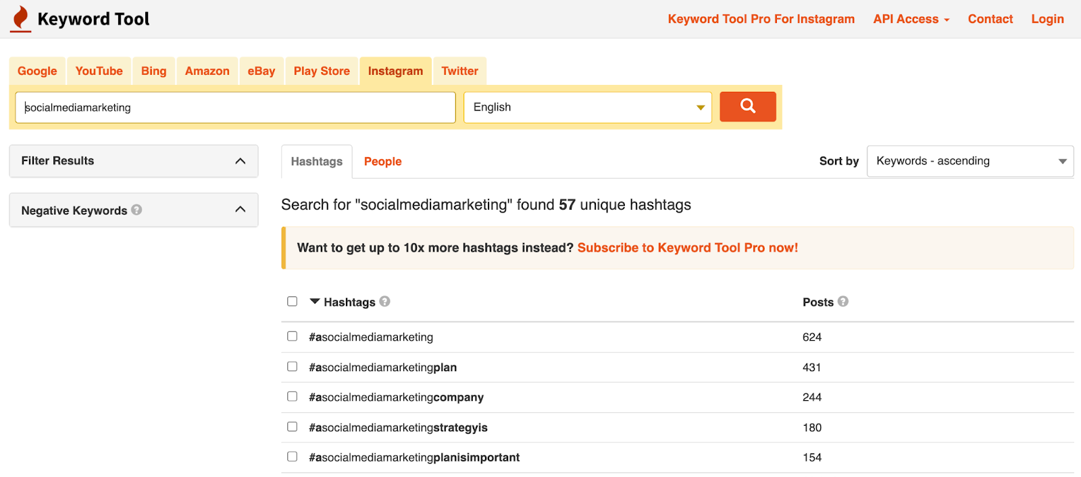This screenshot has width=1081, height=477.
Task: Open the Sort by Keywords dropdown
Action: click(x=970, y=161)
